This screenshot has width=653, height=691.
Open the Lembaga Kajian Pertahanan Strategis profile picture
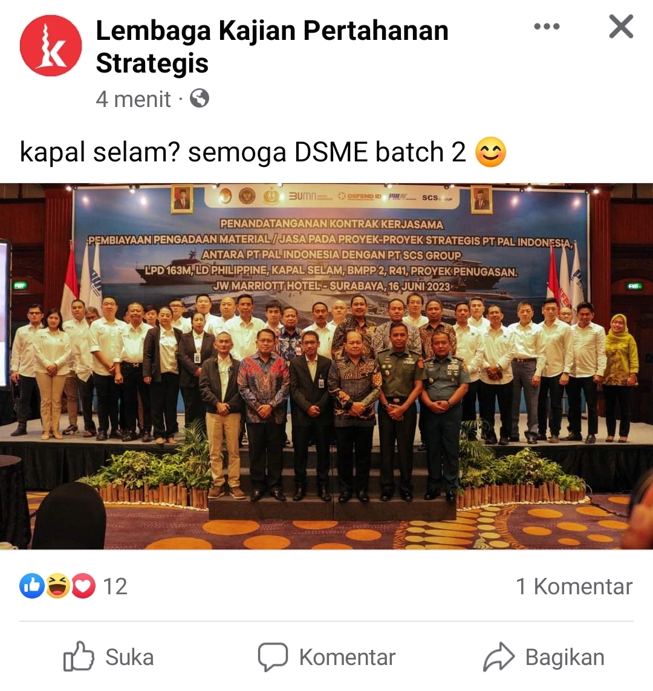tap(51, 45)
